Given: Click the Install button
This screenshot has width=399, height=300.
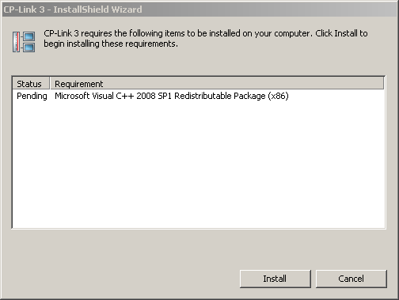Looking at the screenshot, I should tap(275, 279).
